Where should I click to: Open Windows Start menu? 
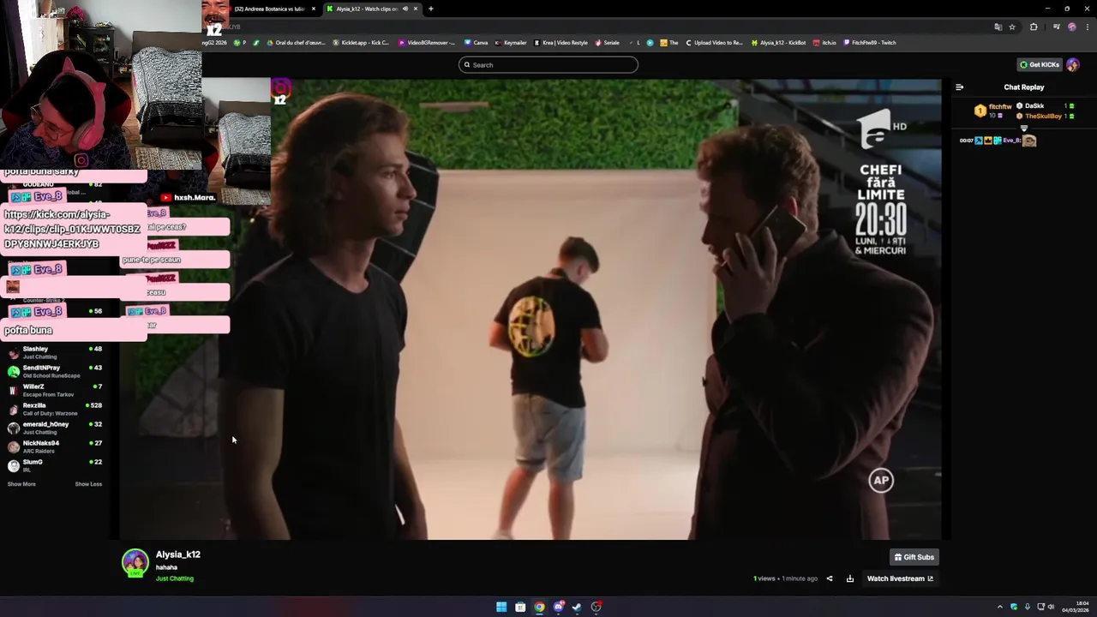point(501,607)
